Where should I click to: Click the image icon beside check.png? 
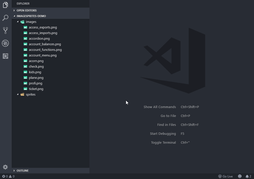pos(25,66)
